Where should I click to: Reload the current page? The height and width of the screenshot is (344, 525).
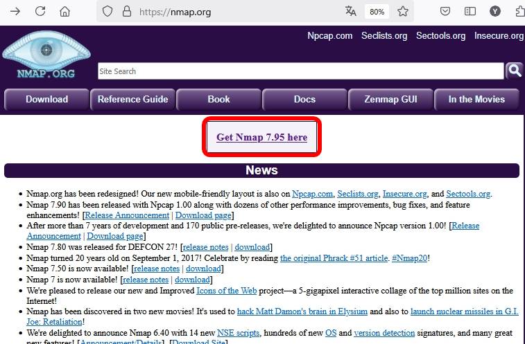40,12
